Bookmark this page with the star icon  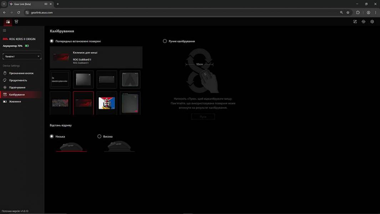click(x=348, y=12)
